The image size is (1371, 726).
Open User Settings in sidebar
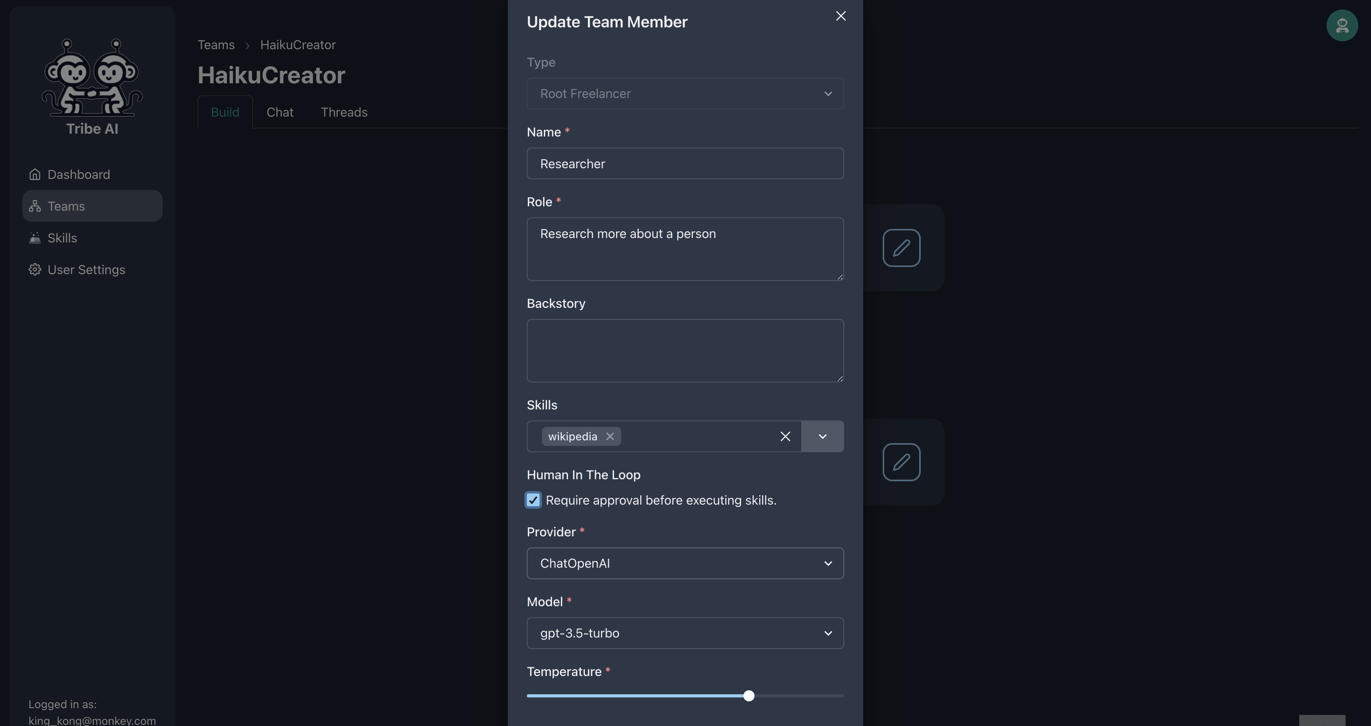tap(86, 270)
